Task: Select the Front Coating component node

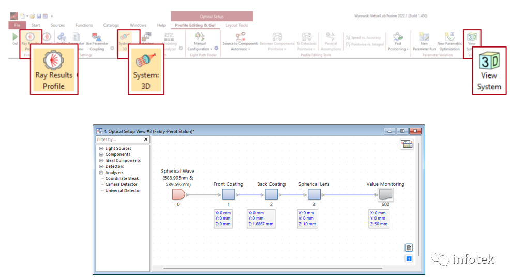Action: pyautogui.click(x=228, y=195)
